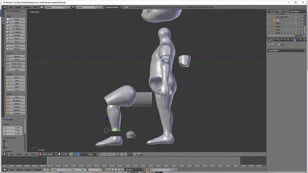308x173 pixels.
Task: Open the File menu
Action: tap(11, 7)
